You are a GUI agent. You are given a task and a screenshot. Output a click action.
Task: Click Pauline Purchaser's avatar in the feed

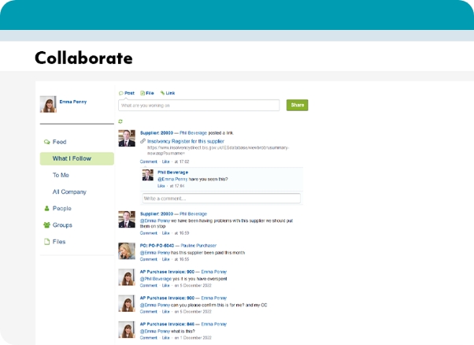pyautogui.click(x=126, y=250)
